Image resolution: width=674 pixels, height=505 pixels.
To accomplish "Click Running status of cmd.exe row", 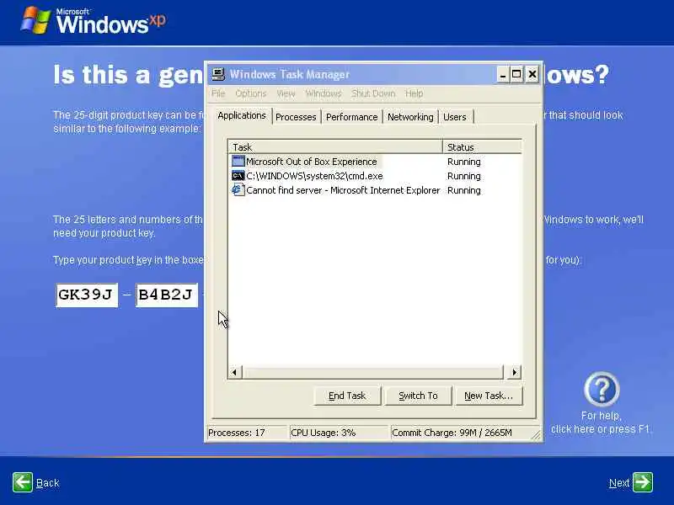I will click(464, 176).
